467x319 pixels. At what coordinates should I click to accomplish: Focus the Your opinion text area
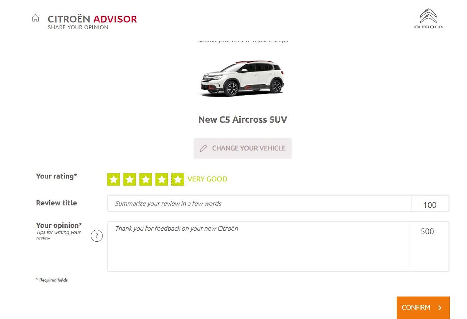[x=258, y=246]
